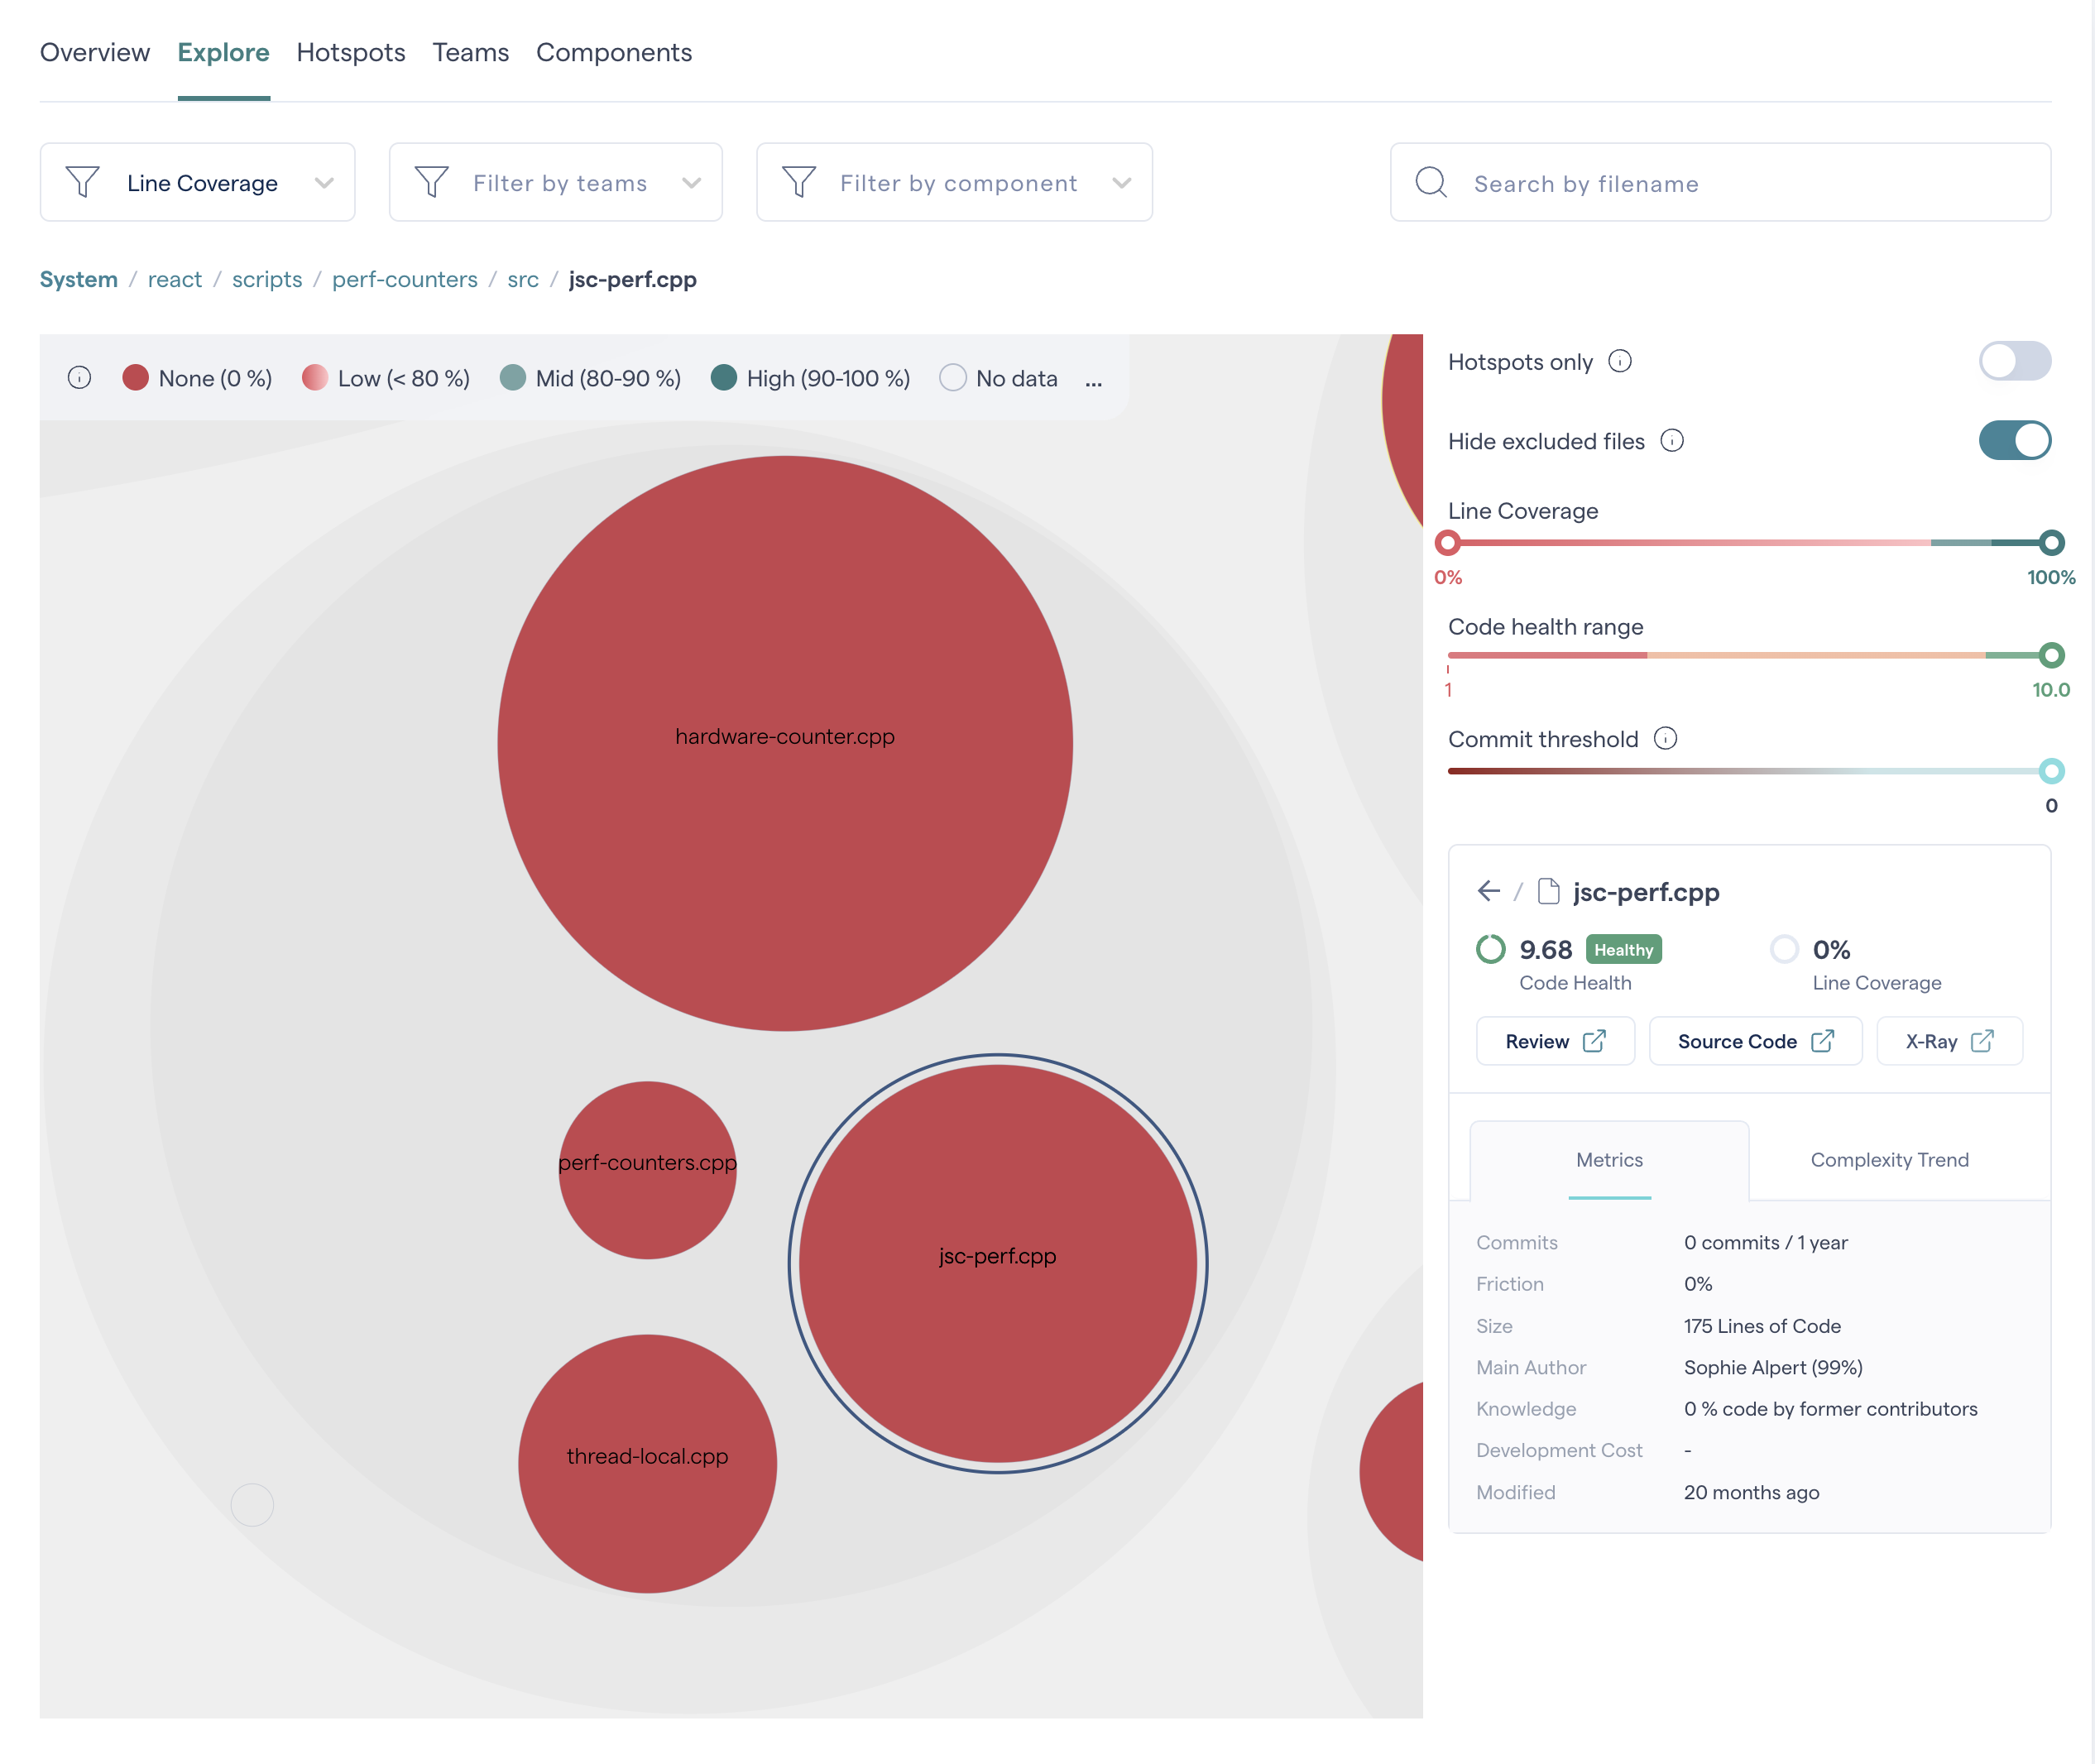This screenshot has height=1764, width=2095.
Task: Click the back arrow next to jsc-perf.cpp
Action: point(1488,891)
